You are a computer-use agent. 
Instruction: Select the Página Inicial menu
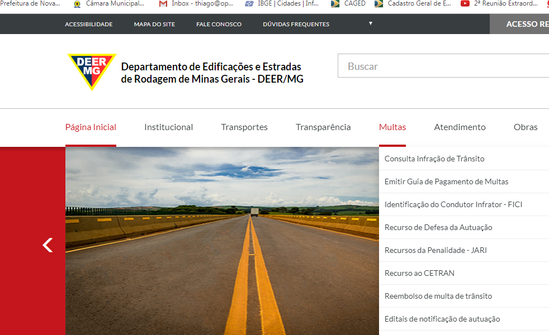pyautogui.click(x=91, y=127)
